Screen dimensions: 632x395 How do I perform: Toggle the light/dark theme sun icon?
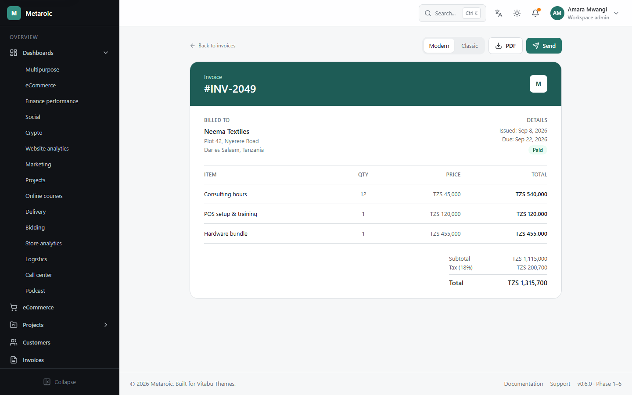517,13
